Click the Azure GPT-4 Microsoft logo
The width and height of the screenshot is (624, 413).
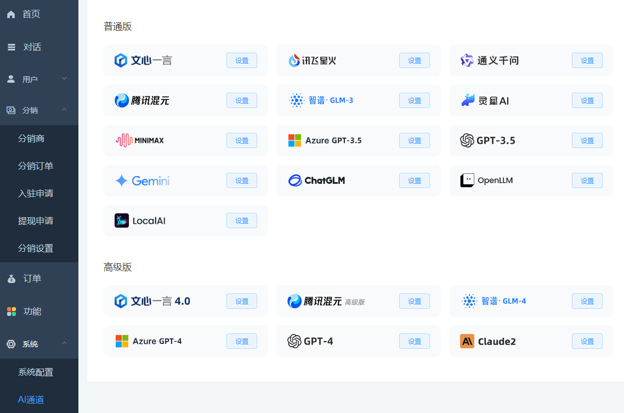(122, 341)
